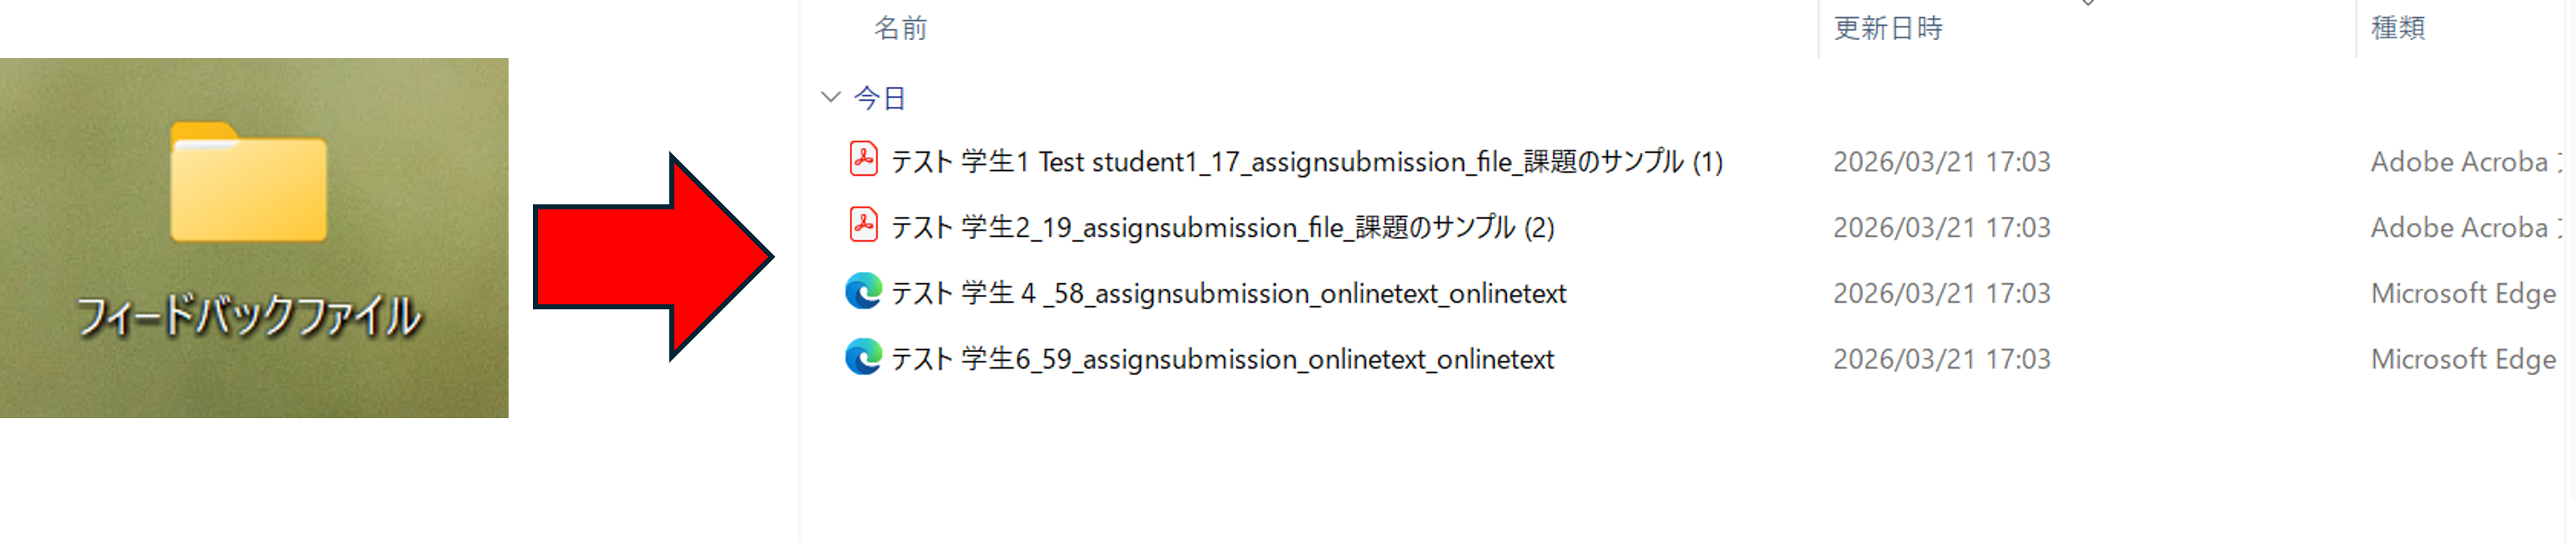Click the PDF icon for 学生2_19 file
2576x543 pixels.
863,225
